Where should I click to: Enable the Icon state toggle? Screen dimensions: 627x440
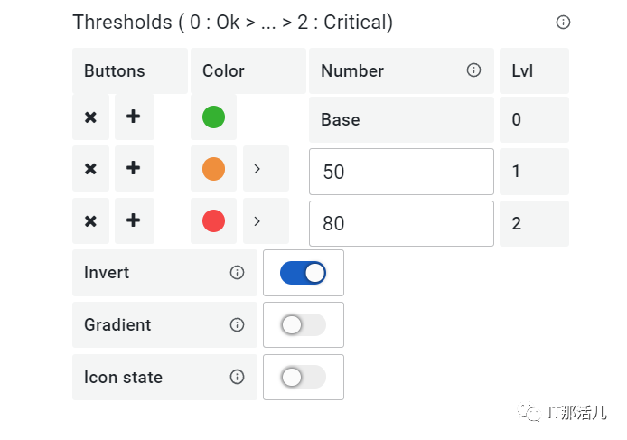click(303, 378)
